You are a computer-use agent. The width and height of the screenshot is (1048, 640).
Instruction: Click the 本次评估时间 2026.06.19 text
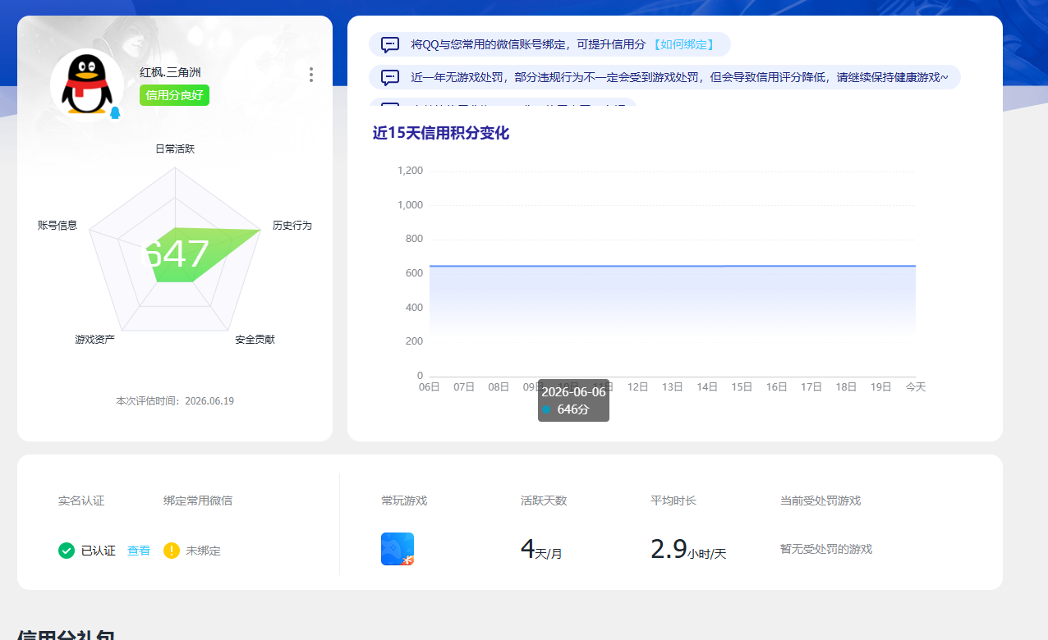tap(175, 401)
